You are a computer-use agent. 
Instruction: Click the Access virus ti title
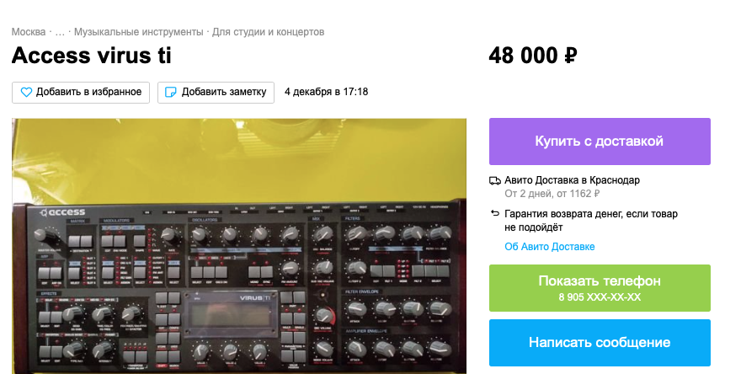pos(91,56)
